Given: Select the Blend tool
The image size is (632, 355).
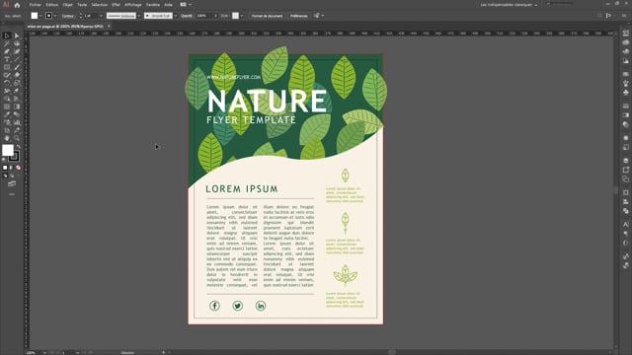Looking at the screenshot, I should tap(17, 114).
